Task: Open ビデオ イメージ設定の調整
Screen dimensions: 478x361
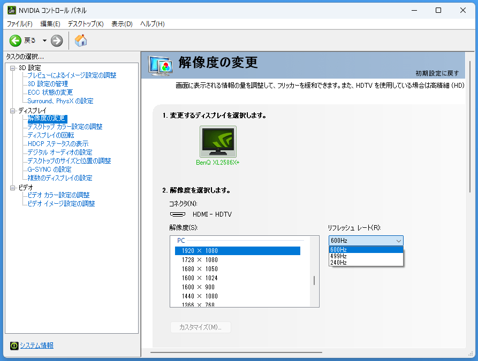Action: point(61,204)
